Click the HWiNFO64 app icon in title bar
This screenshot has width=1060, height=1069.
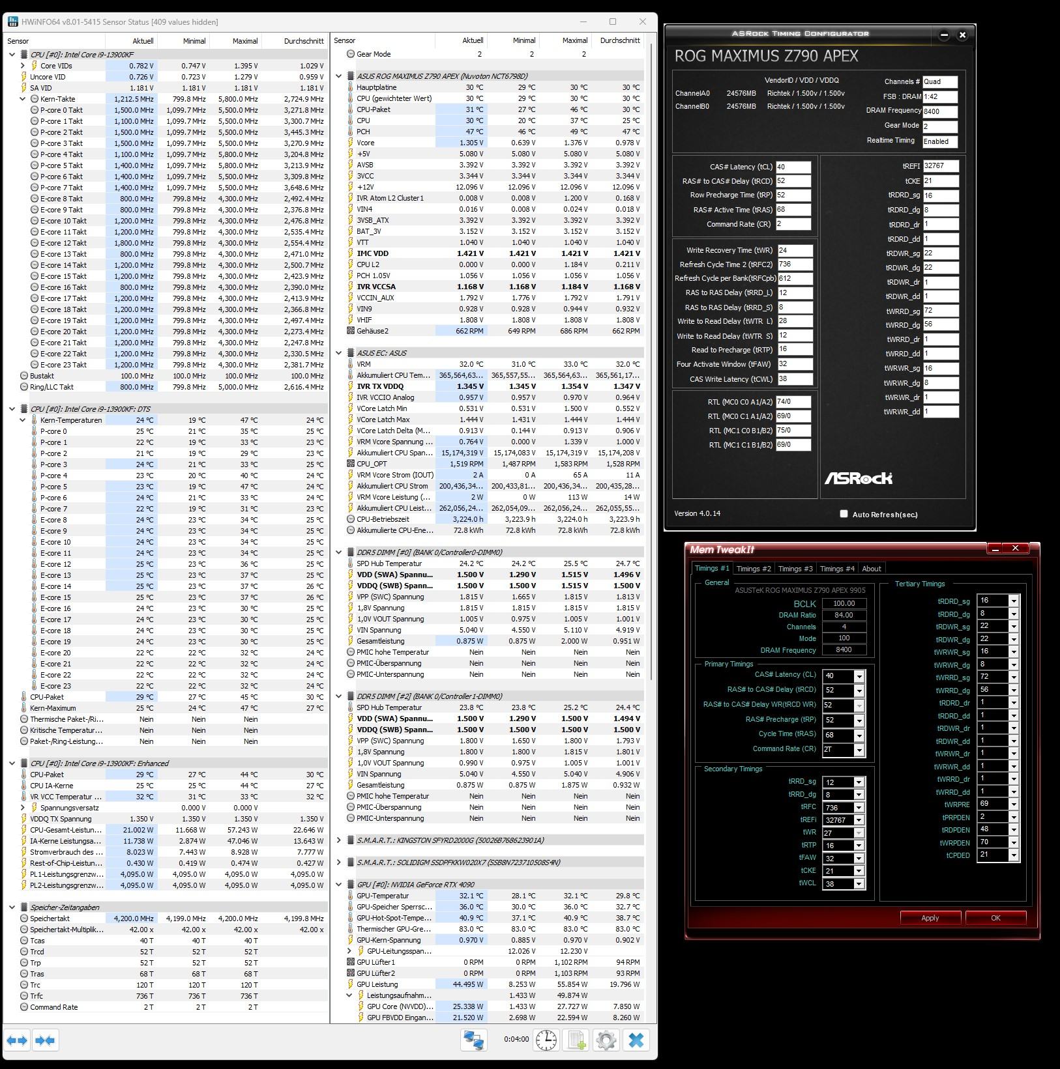(x=12, y=21)
